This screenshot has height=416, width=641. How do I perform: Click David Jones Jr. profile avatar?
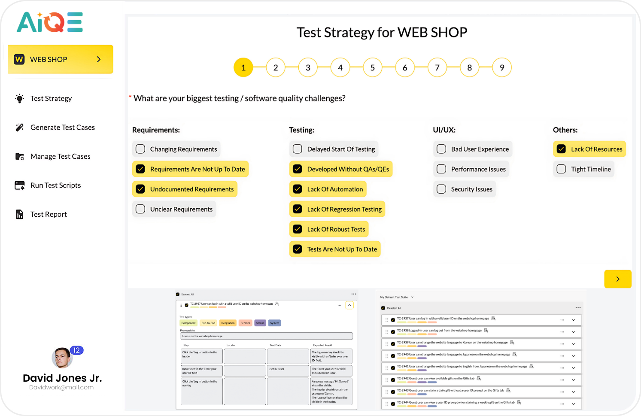[62, 358]
